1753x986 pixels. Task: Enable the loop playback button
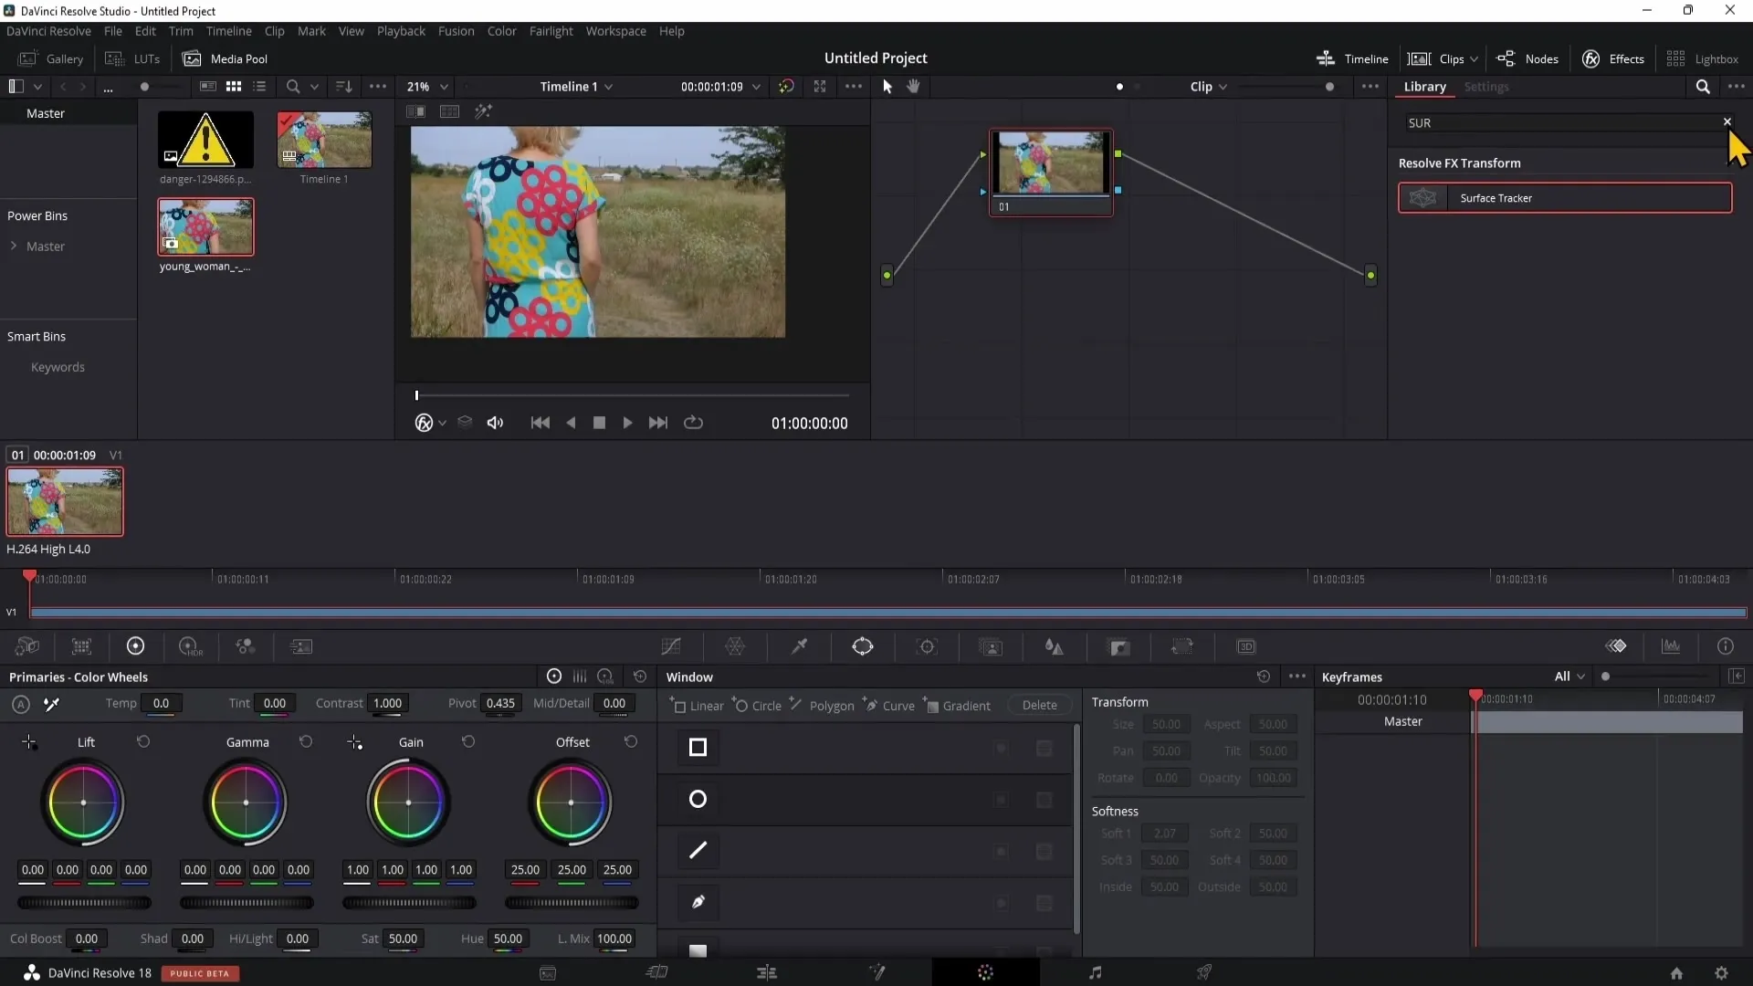[x=695, y=423]
